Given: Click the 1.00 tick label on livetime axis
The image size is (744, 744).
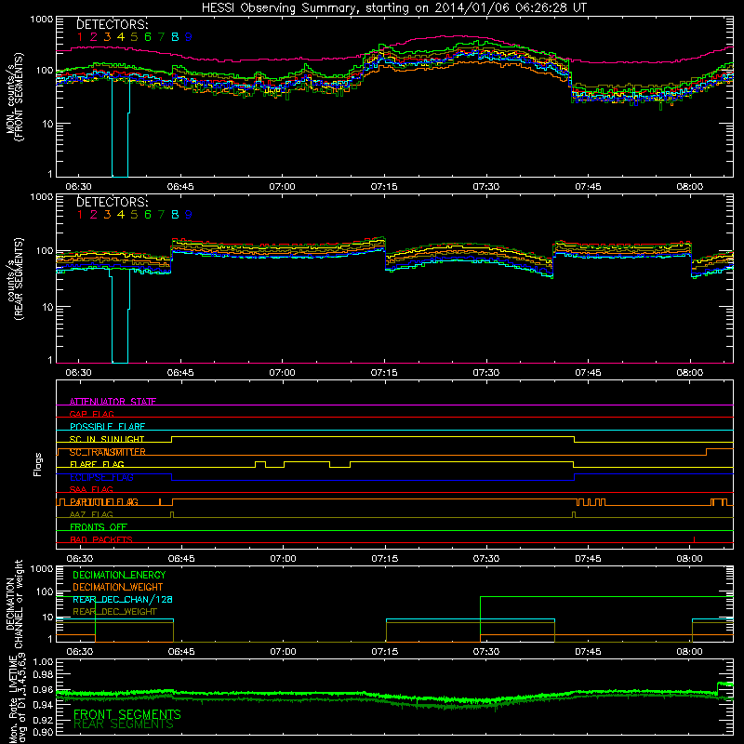Looking at the screenshot, I should coord(43,661).
